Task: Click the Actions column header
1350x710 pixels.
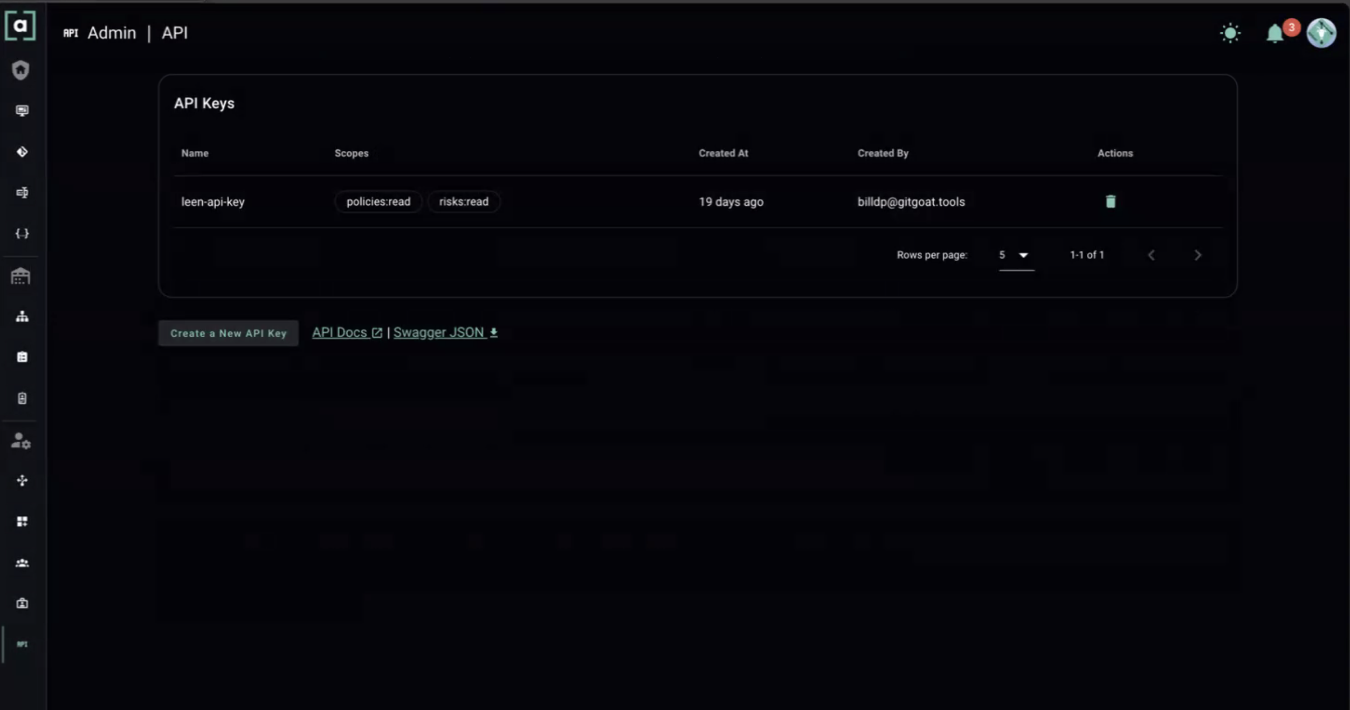Action: 1115,153
